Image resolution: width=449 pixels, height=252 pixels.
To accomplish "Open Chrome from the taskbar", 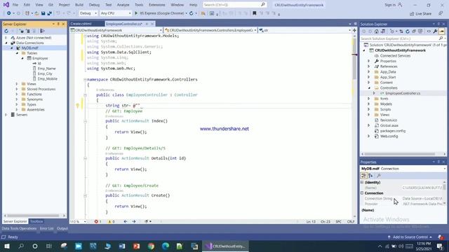I will pos(151,246).
